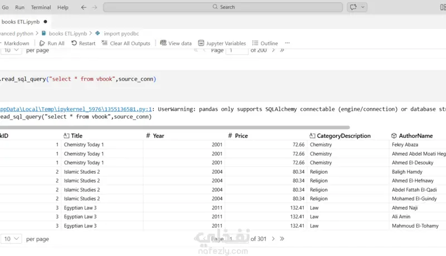Go to last page in bottom pagination

click(x=282, y=239)
